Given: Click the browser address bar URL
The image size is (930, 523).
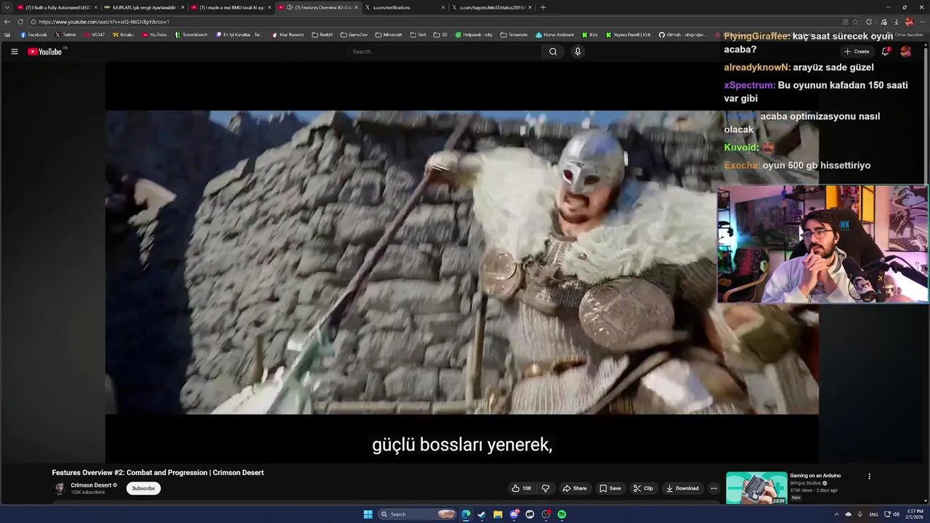Looking at the screenshot, I should tap(104, 22).
